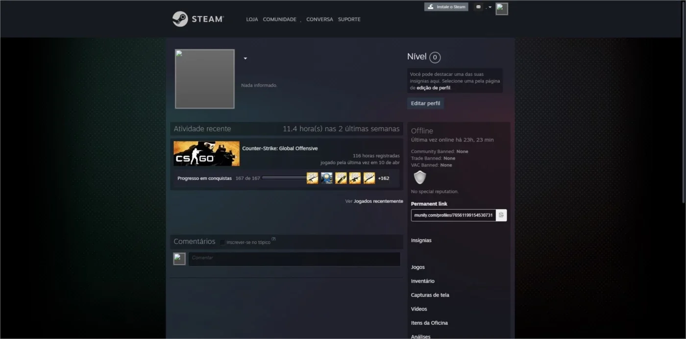This screenshot has width=686, height=339.
Task: Open the Vídeos link in the sidebar
Action: [x=419, y=309]
